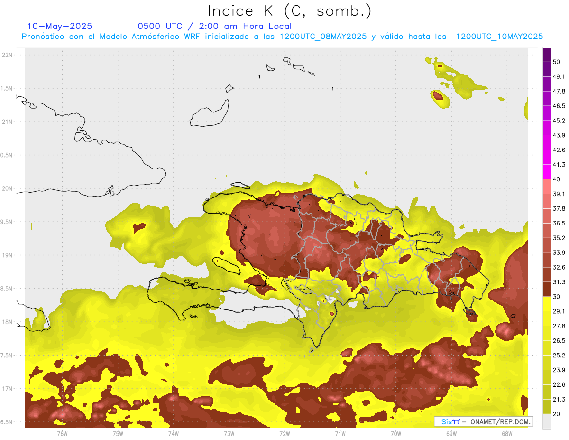
Task: Click the latitude label "17N"
Action: (8, 389)
